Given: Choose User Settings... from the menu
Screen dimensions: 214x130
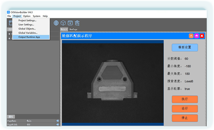Looking at the screenshot, I should click(x=31, y=24).
